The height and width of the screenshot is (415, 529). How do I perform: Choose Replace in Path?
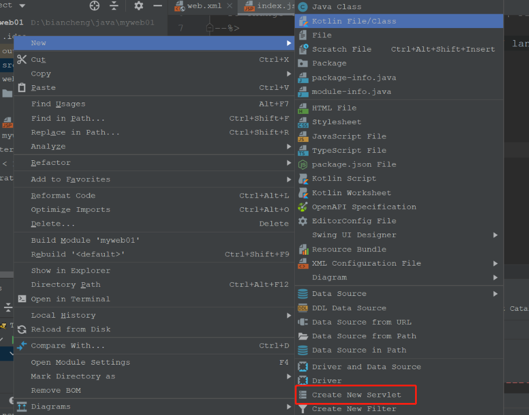point(154,132)
